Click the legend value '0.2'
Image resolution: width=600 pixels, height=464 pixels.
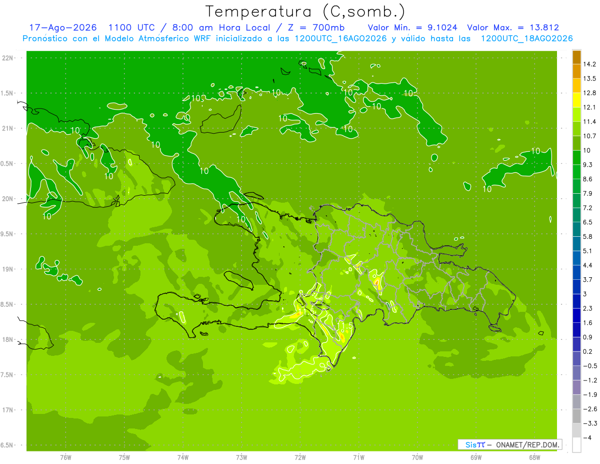587,351
